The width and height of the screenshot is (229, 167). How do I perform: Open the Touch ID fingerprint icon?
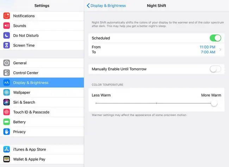(x=7, y=112)
